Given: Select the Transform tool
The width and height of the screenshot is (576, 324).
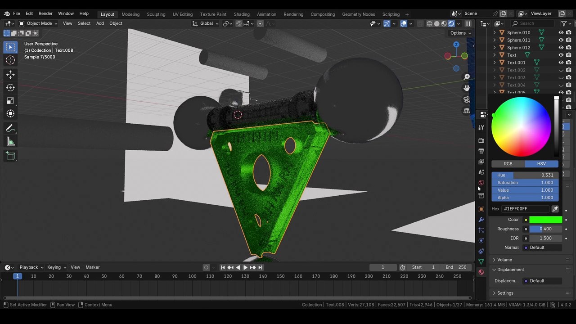Looking at the screenshot, I should (x=11, y=114).
